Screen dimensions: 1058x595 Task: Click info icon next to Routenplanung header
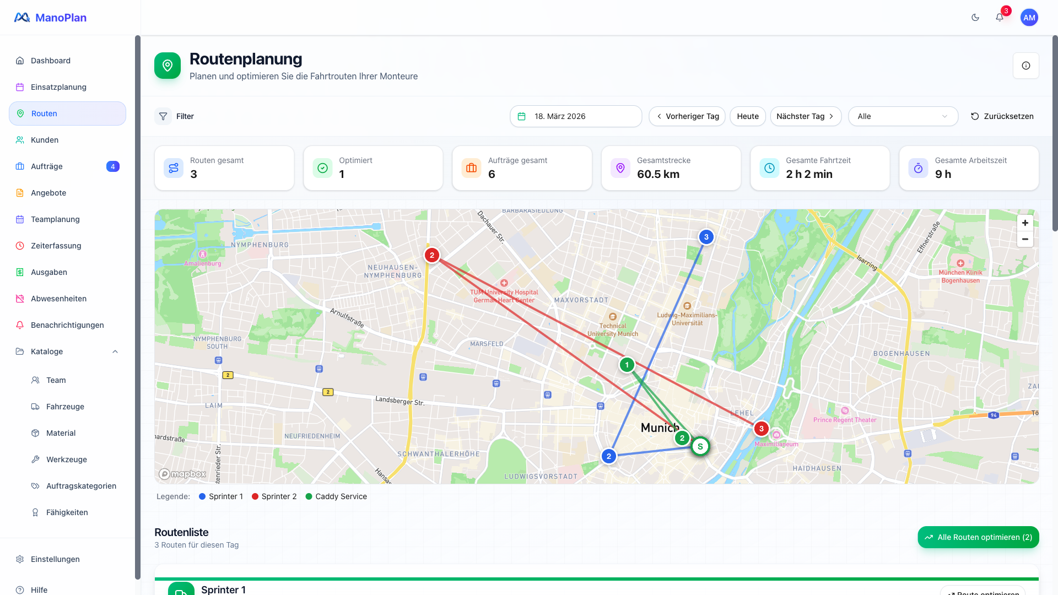(1025, 66)
